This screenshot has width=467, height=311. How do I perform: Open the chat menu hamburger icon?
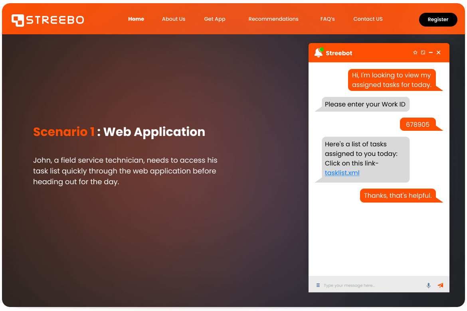(318, 285)
